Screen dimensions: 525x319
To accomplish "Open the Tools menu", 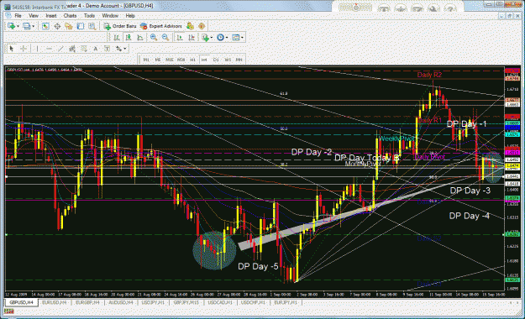I will (89, 16).
